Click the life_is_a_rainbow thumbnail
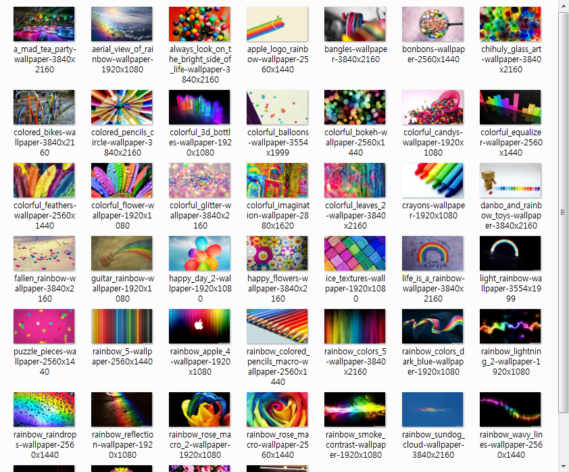The width and height of the screenshot is (569, 472). pos(432,253)
